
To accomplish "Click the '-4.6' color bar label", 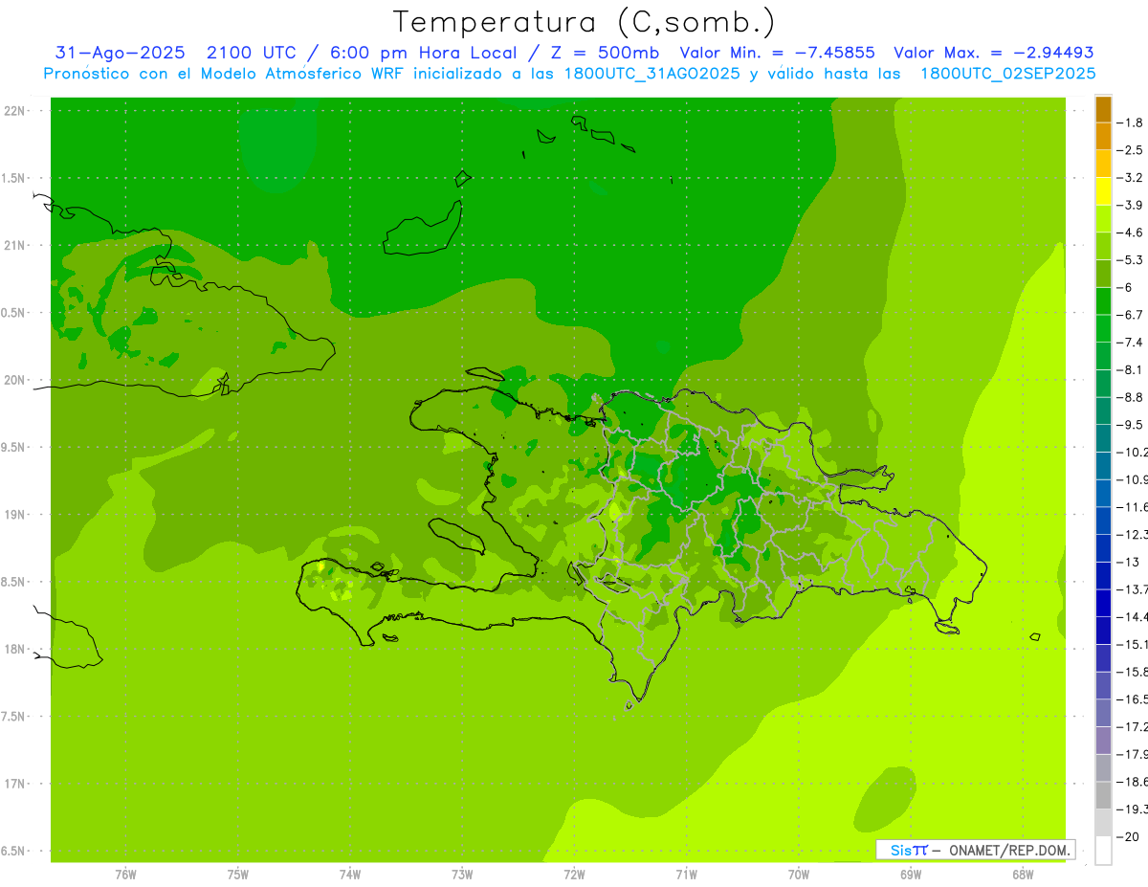I will (x=1129, y=233).
